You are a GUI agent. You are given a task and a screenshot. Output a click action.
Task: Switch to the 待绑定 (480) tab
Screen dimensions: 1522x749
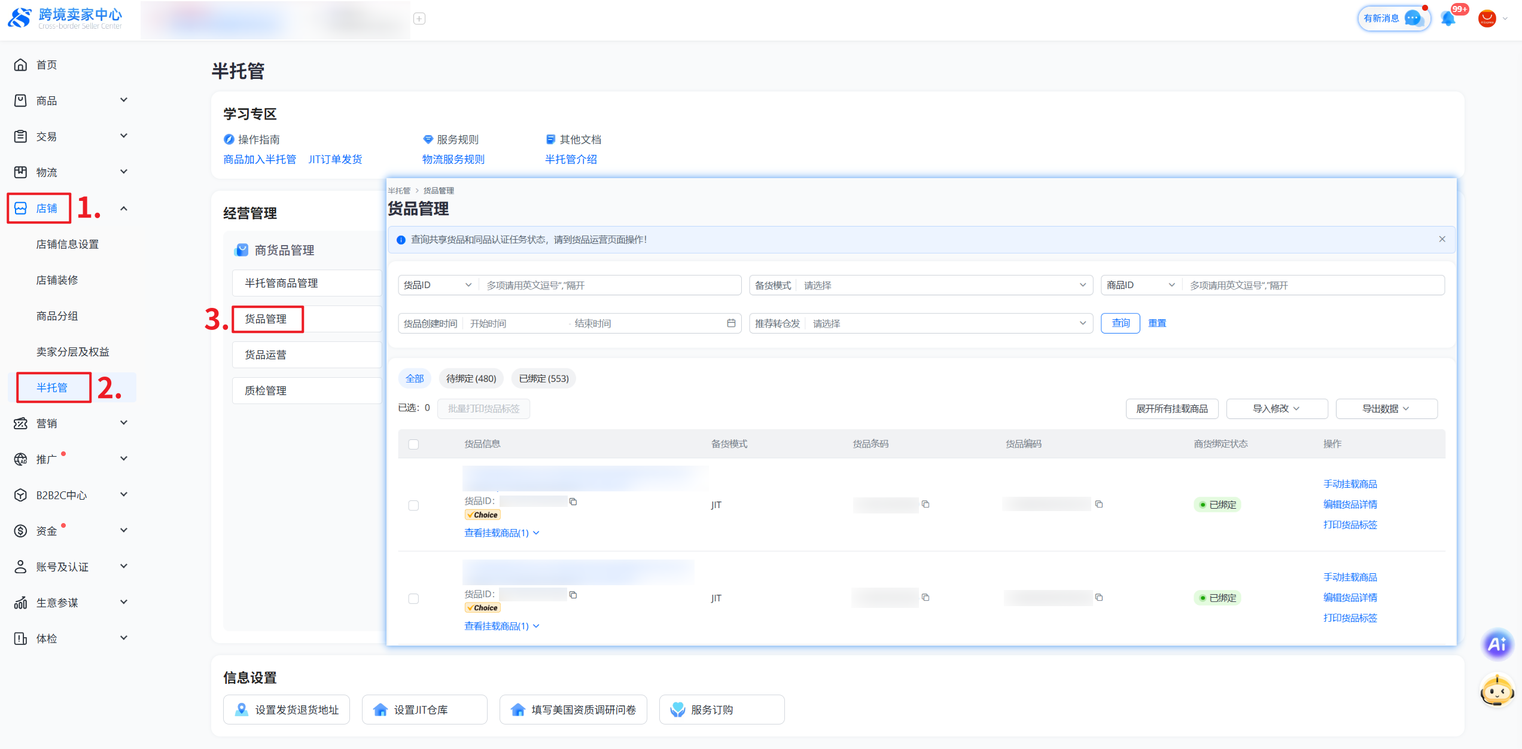point(471,378)
